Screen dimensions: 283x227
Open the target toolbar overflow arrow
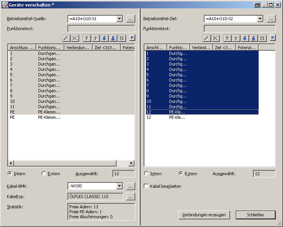click(x=273, y=38)
